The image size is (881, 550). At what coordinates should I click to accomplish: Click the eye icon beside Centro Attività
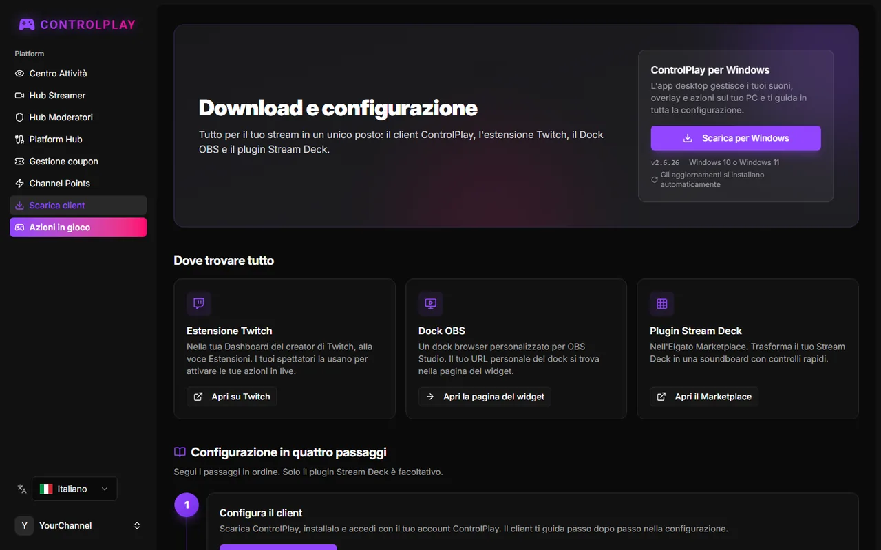19,74
